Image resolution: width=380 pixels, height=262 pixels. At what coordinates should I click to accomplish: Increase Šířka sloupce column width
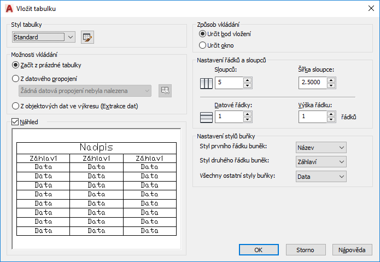coord(331,80)
